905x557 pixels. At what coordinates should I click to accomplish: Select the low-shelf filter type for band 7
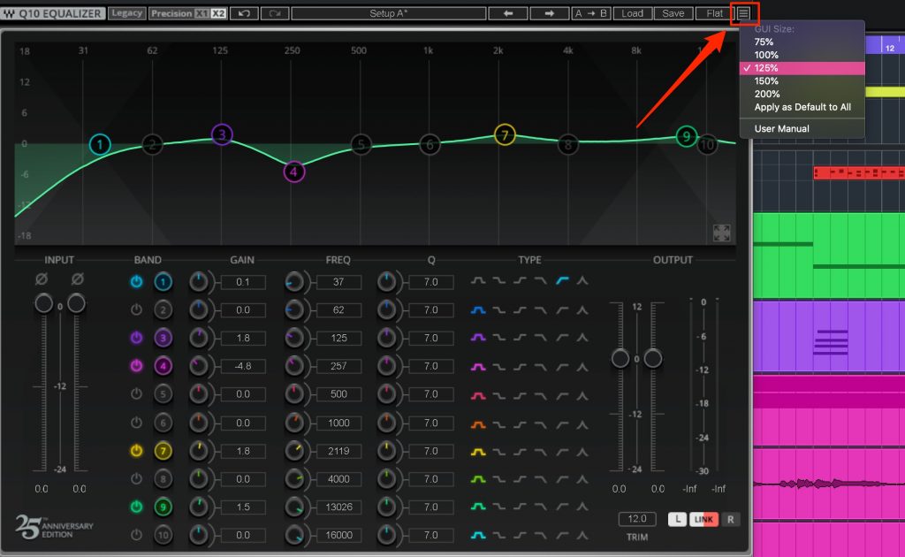click(500, 451)
